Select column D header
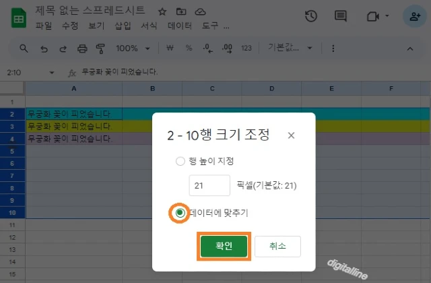 (x=271, y=88)
